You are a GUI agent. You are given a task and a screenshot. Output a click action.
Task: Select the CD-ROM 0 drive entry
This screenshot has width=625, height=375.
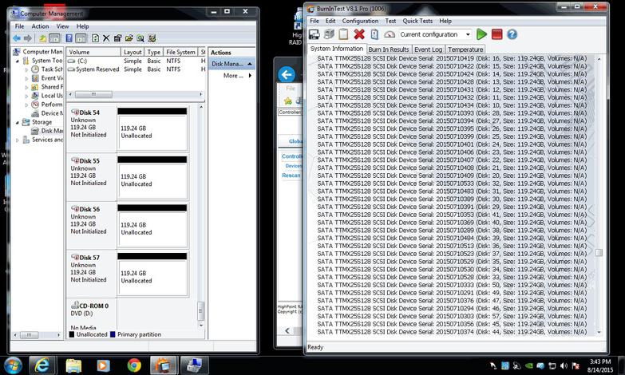[x=92, y=314]
